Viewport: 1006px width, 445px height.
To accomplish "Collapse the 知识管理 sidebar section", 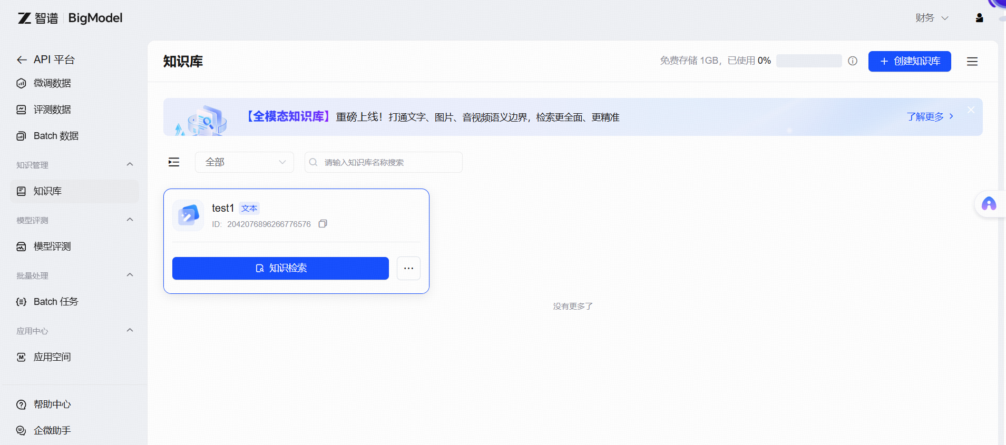I will coord(130,165).
